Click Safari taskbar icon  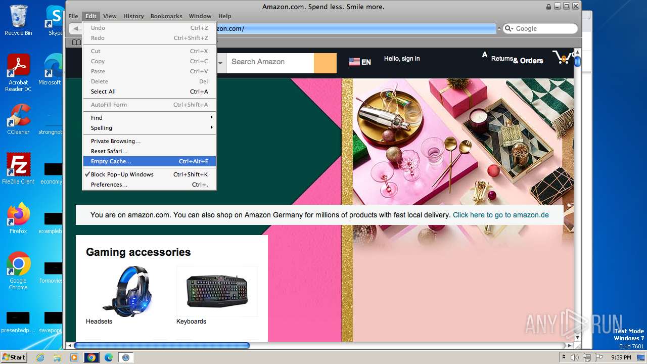click(126, 357)
